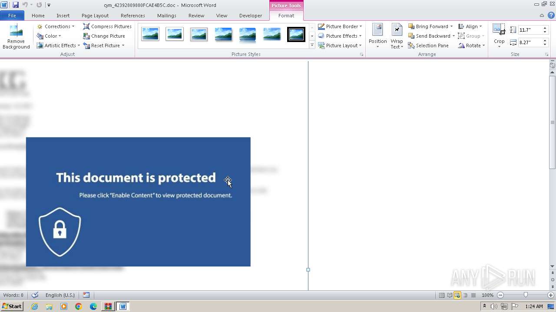Viewport: 556px width, 312px height.
Task: Open Word Help question mark
Action: 550,16
